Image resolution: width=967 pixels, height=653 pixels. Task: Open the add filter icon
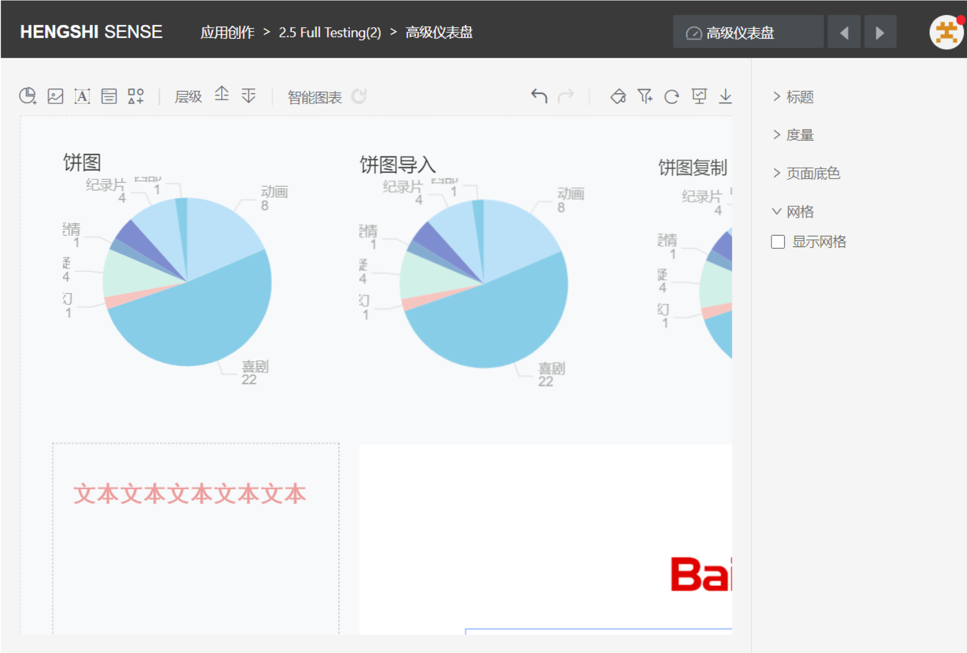[645, 96]
